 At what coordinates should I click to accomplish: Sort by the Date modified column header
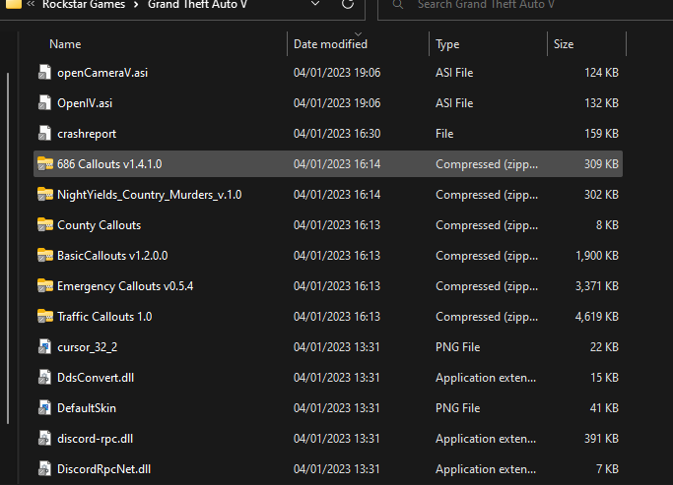tap(330, 44)
